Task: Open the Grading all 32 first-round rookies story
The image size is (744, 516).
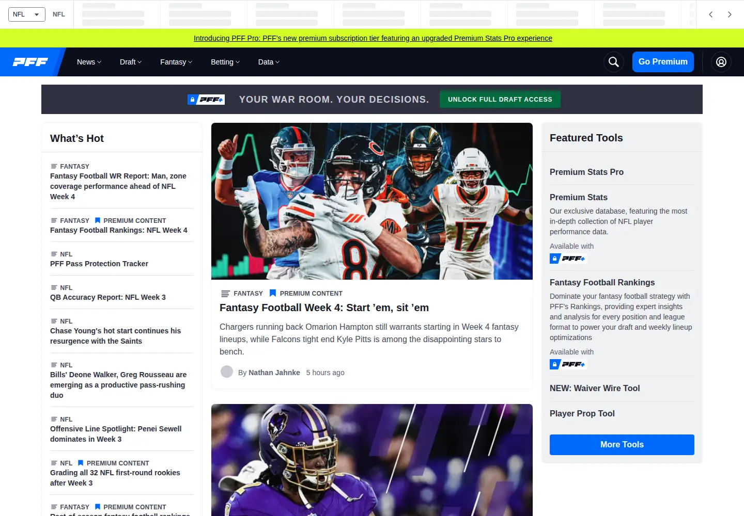Action: click(x=115, y=478)
